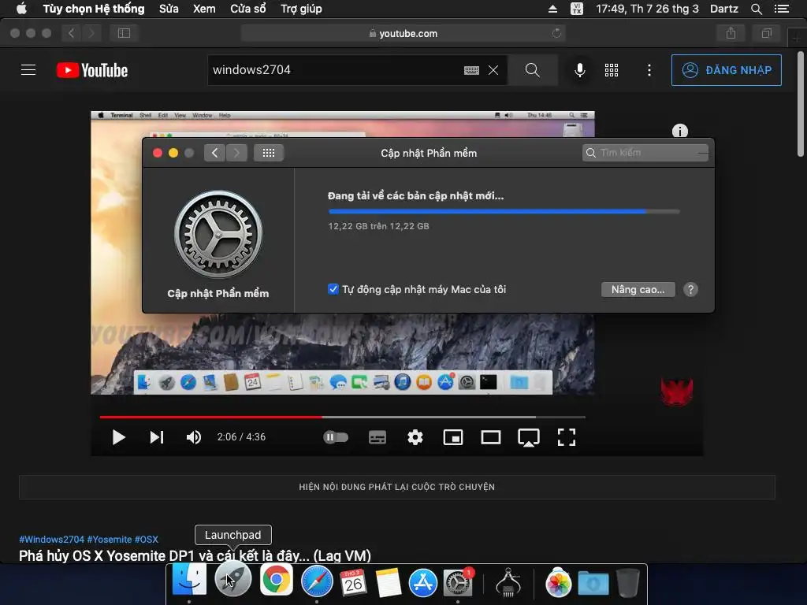Show video info card icon
Image resolution: width=807 pixels, height=605 pixels.
(x=680, y=132)
